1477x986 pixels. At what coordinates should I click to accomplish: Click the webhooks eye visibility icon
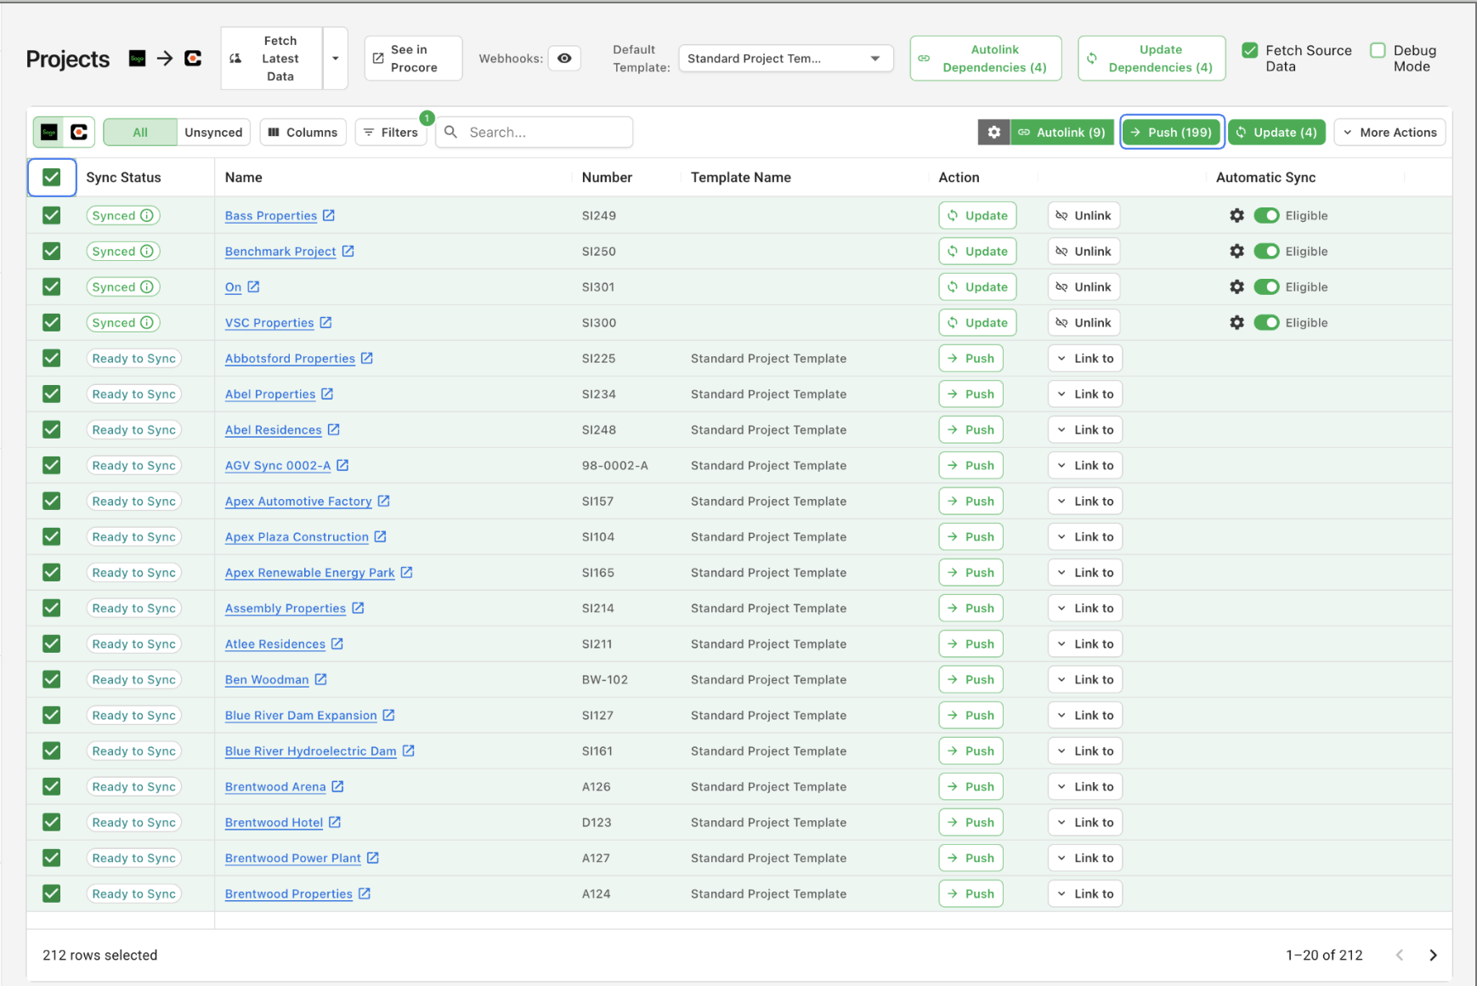[x=564, y=59]
